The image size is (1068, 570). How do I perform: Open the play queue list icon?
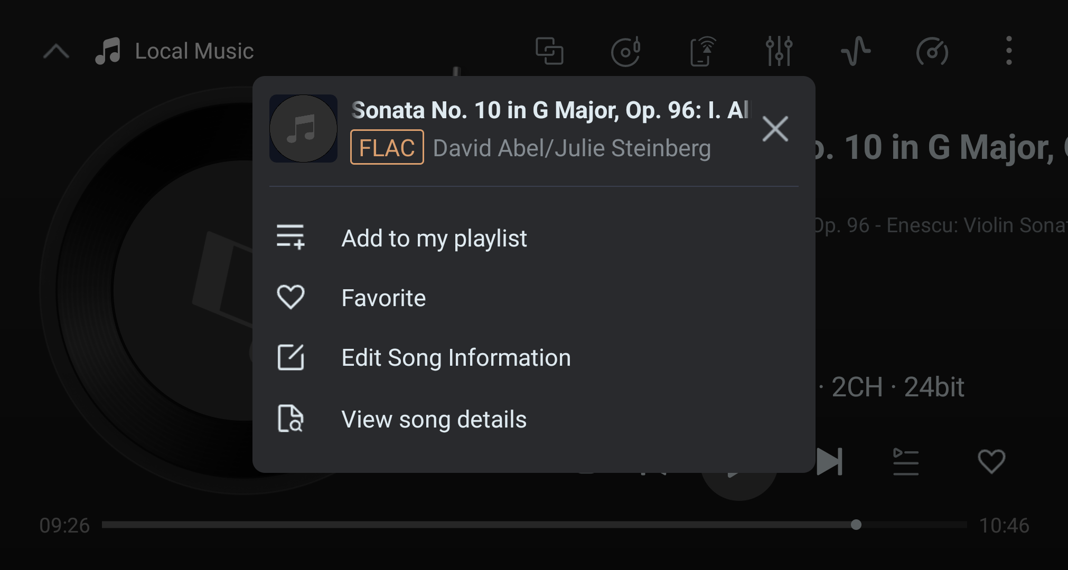(906, 462)
